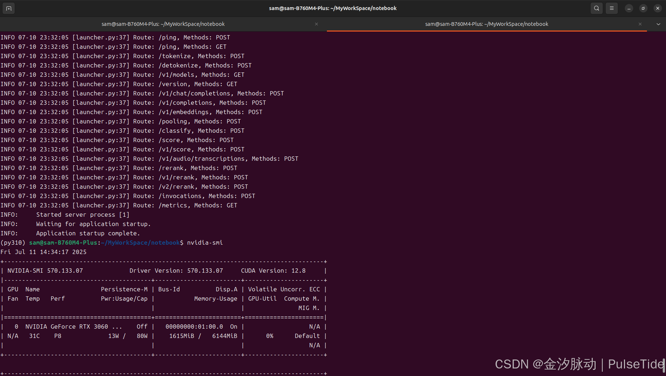The image size is (666, 376).
Task: Click the 'MIG M.' column header
Action: click(309, 308)
